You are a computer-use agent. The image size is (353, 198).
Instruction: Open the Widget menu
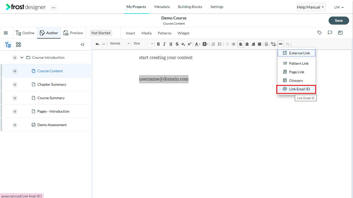[x=183, y=33]
